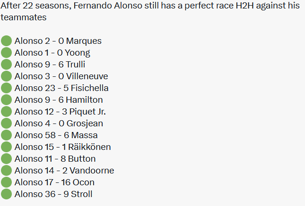The width and height of the screenshot is (305, 206).
Task: Select the green dot next to Grosjean
Action: [6, 123]
